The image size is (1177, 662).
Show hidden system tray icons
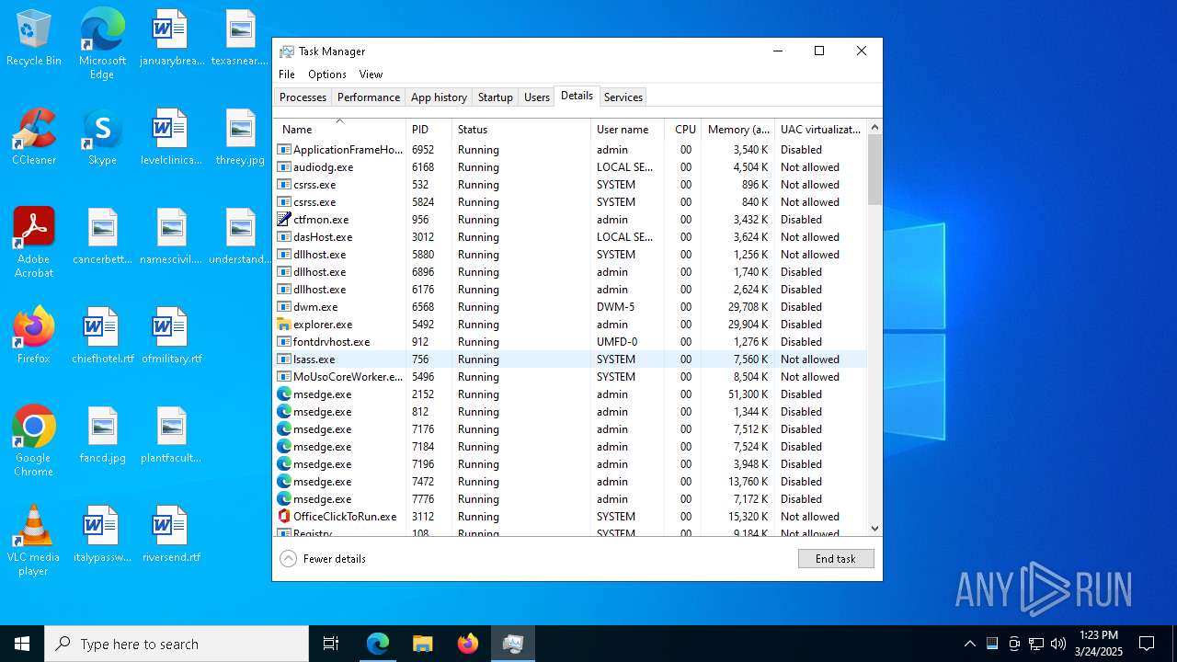(969, 644)
